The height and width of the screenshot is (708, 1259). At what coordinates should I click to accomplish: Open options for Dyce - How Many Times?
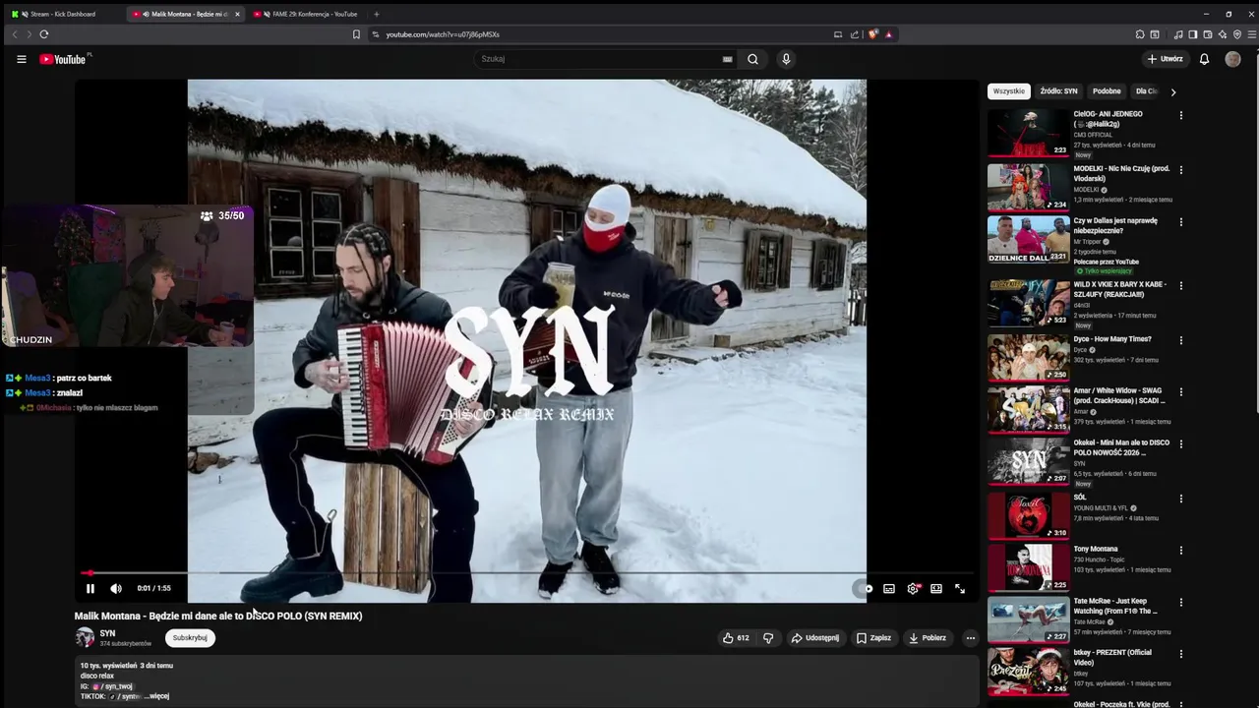point(1180,340)
